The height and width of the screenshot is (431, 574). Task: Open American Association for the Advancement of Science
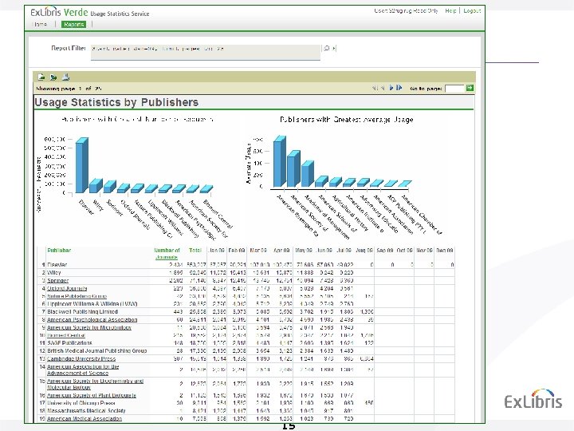[83, 370]
